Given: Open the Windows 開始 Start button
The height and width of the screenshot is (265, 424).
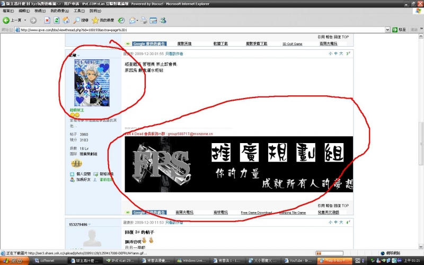Looking at the screenshot, I should click(14, 261).
